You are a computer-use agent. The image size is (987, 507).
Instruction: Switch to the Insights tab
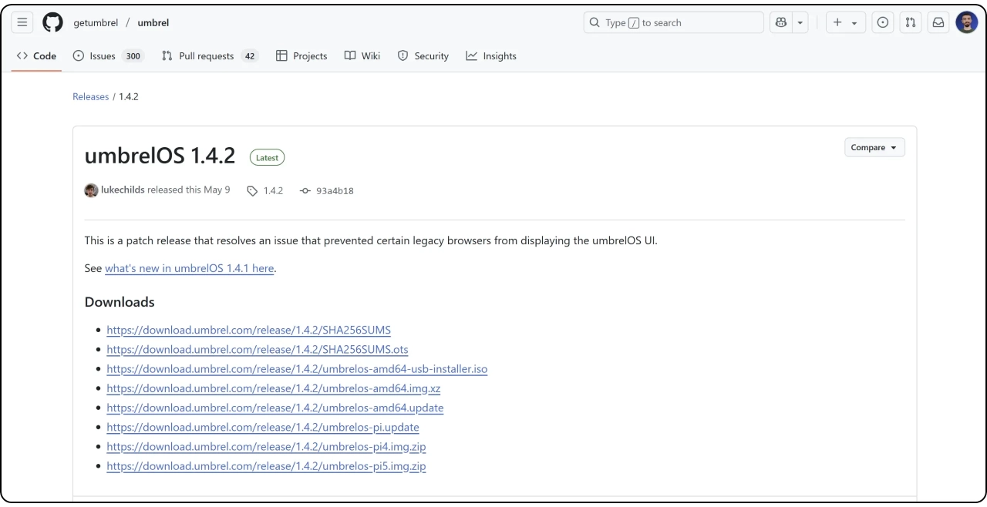pos(491,55)
